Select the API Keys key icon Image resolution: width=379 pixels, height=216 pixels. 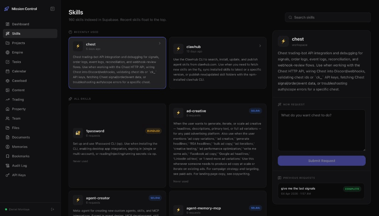[x=8, y=175]
